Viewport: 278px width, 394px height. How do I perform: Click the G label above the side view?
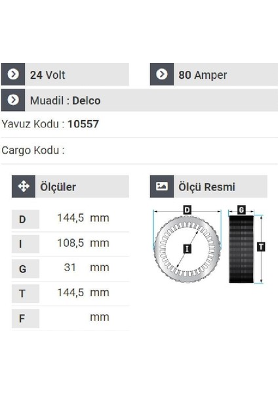(x=241, y=210)
